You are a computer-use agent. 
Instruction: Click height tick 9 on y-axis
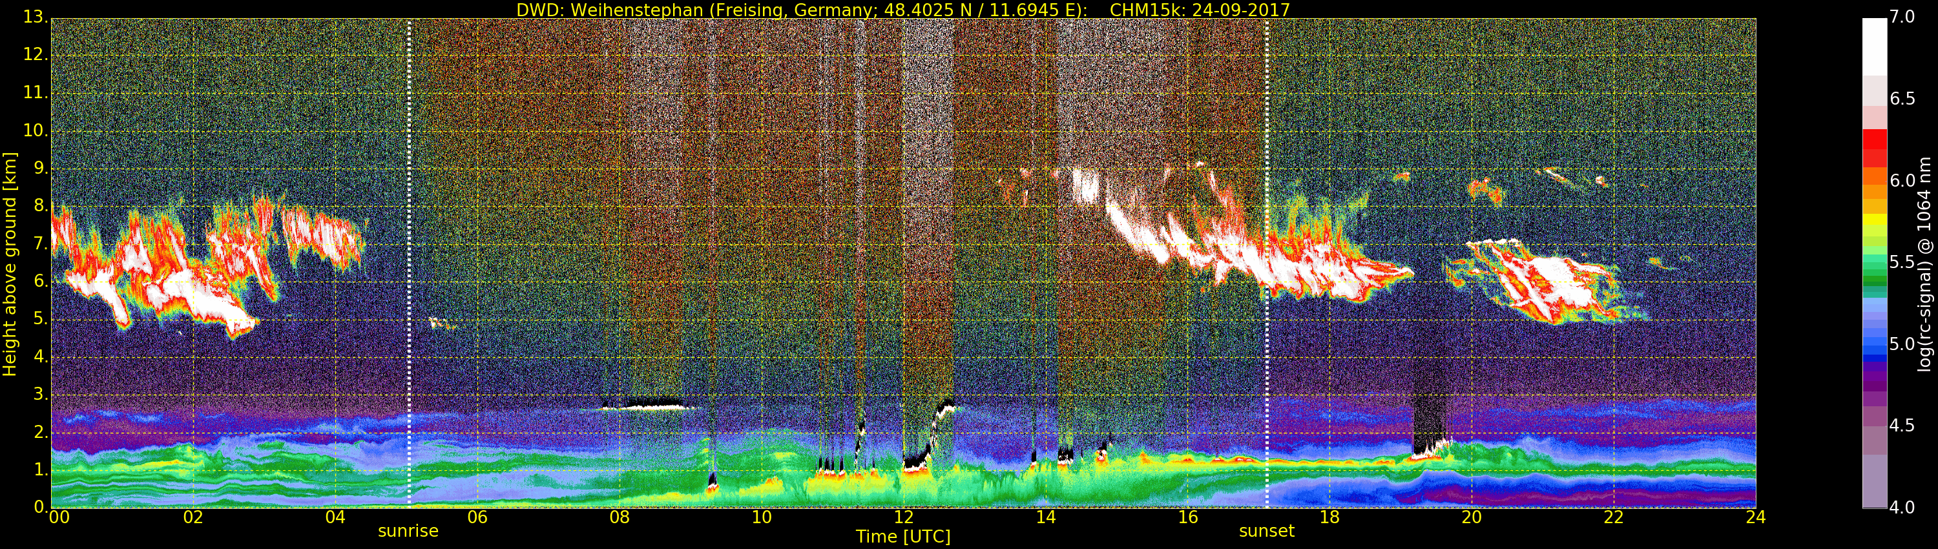click(40, 168)
